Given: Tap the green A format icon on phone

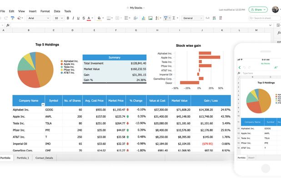Looking at the screenshot, I should pyautogui.click(x=276, y=68).
